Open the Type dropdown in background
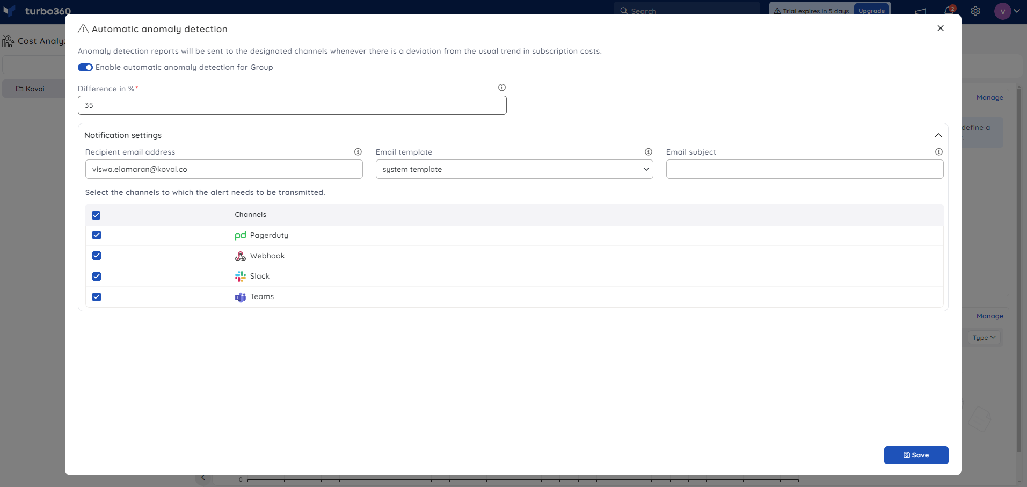 (984, 338)
